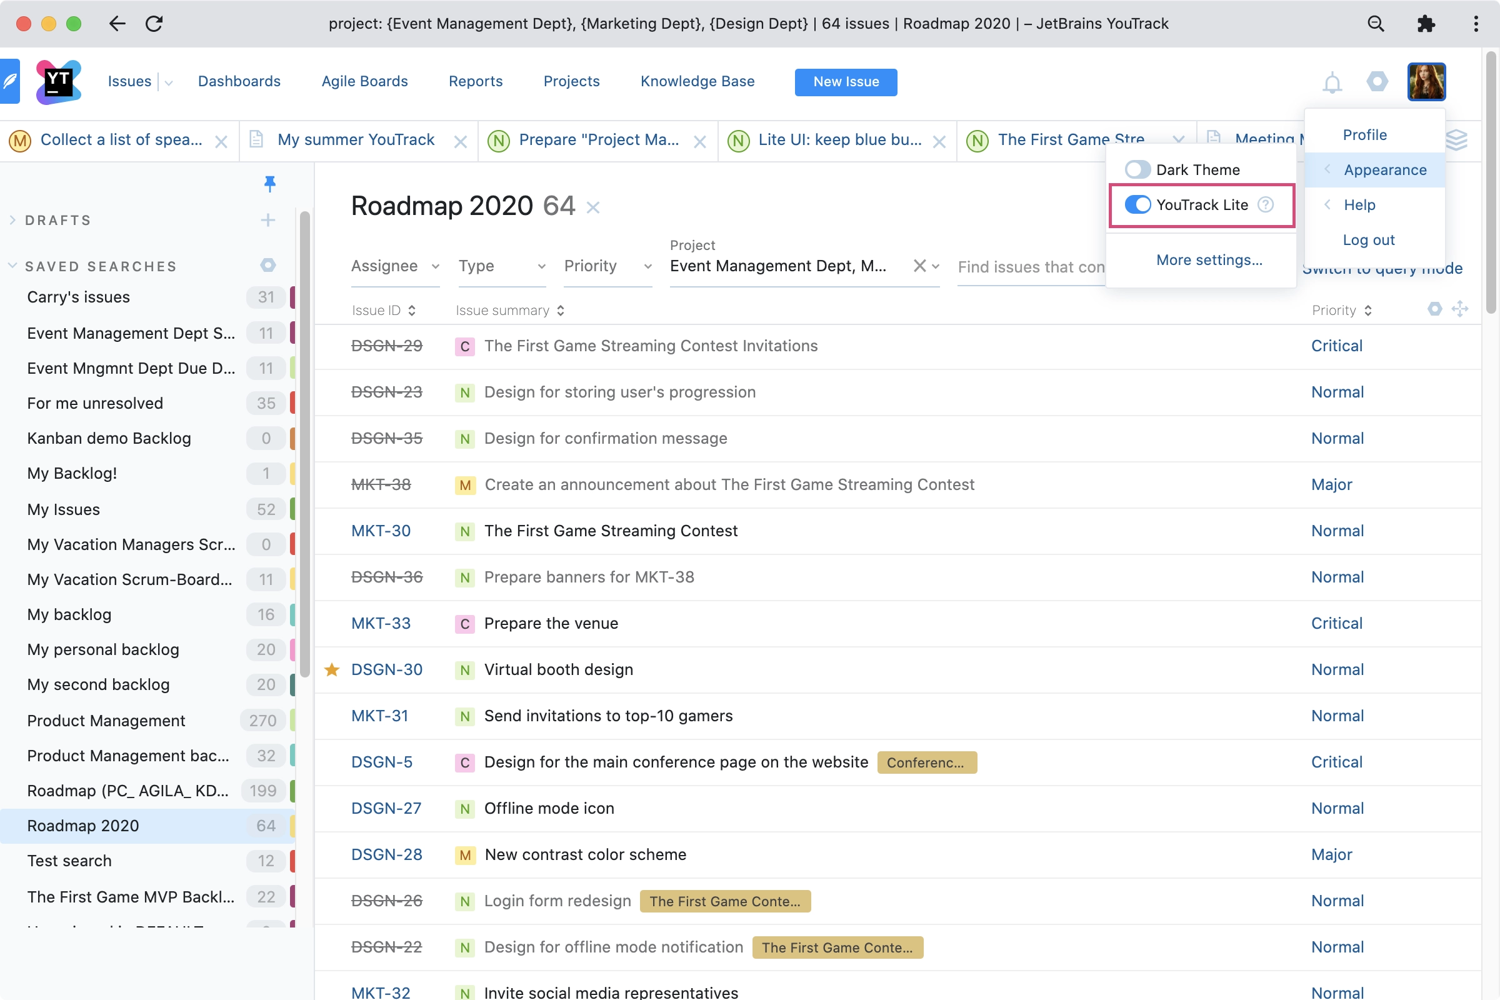Toggle the Dark Theme switch
The width and height of the screenshot is (1500, 1000).
[1137, 169]
